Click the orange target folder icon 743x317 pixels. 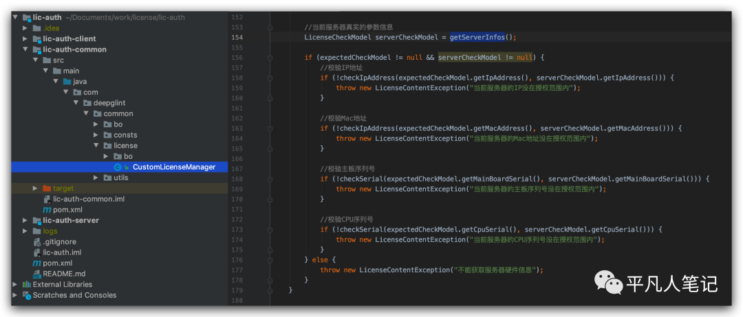(x=47, y=188)
